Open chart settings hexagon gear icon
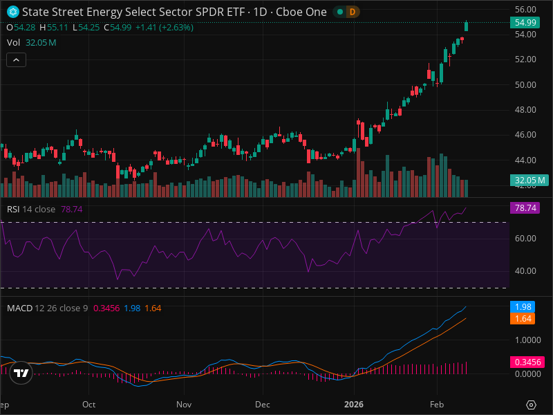The image size is (553, 415). [x=531, y=405]
